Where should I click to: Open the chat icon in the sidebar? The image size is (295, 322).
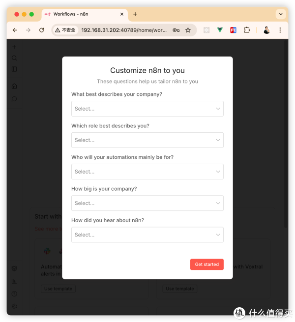pyautogui.click(x=14, y=99)
